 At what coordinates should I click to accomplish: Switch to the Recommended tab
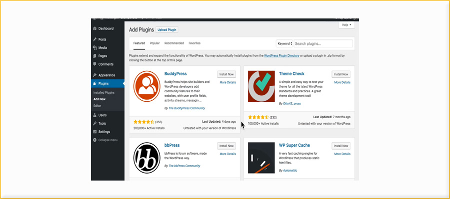pos(174,43)
